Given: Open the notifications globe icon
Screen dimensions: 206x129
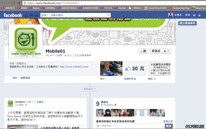Looking at the screenshot, I should tap(36, 15).
